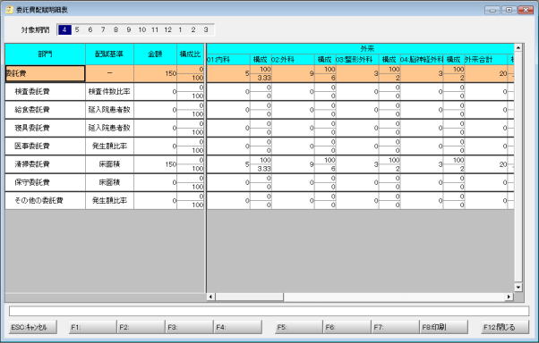This screenshot has width=539, height=343.
Task: Click 床面積 cell in 清掃委託費 row
Action: [109, 164]
